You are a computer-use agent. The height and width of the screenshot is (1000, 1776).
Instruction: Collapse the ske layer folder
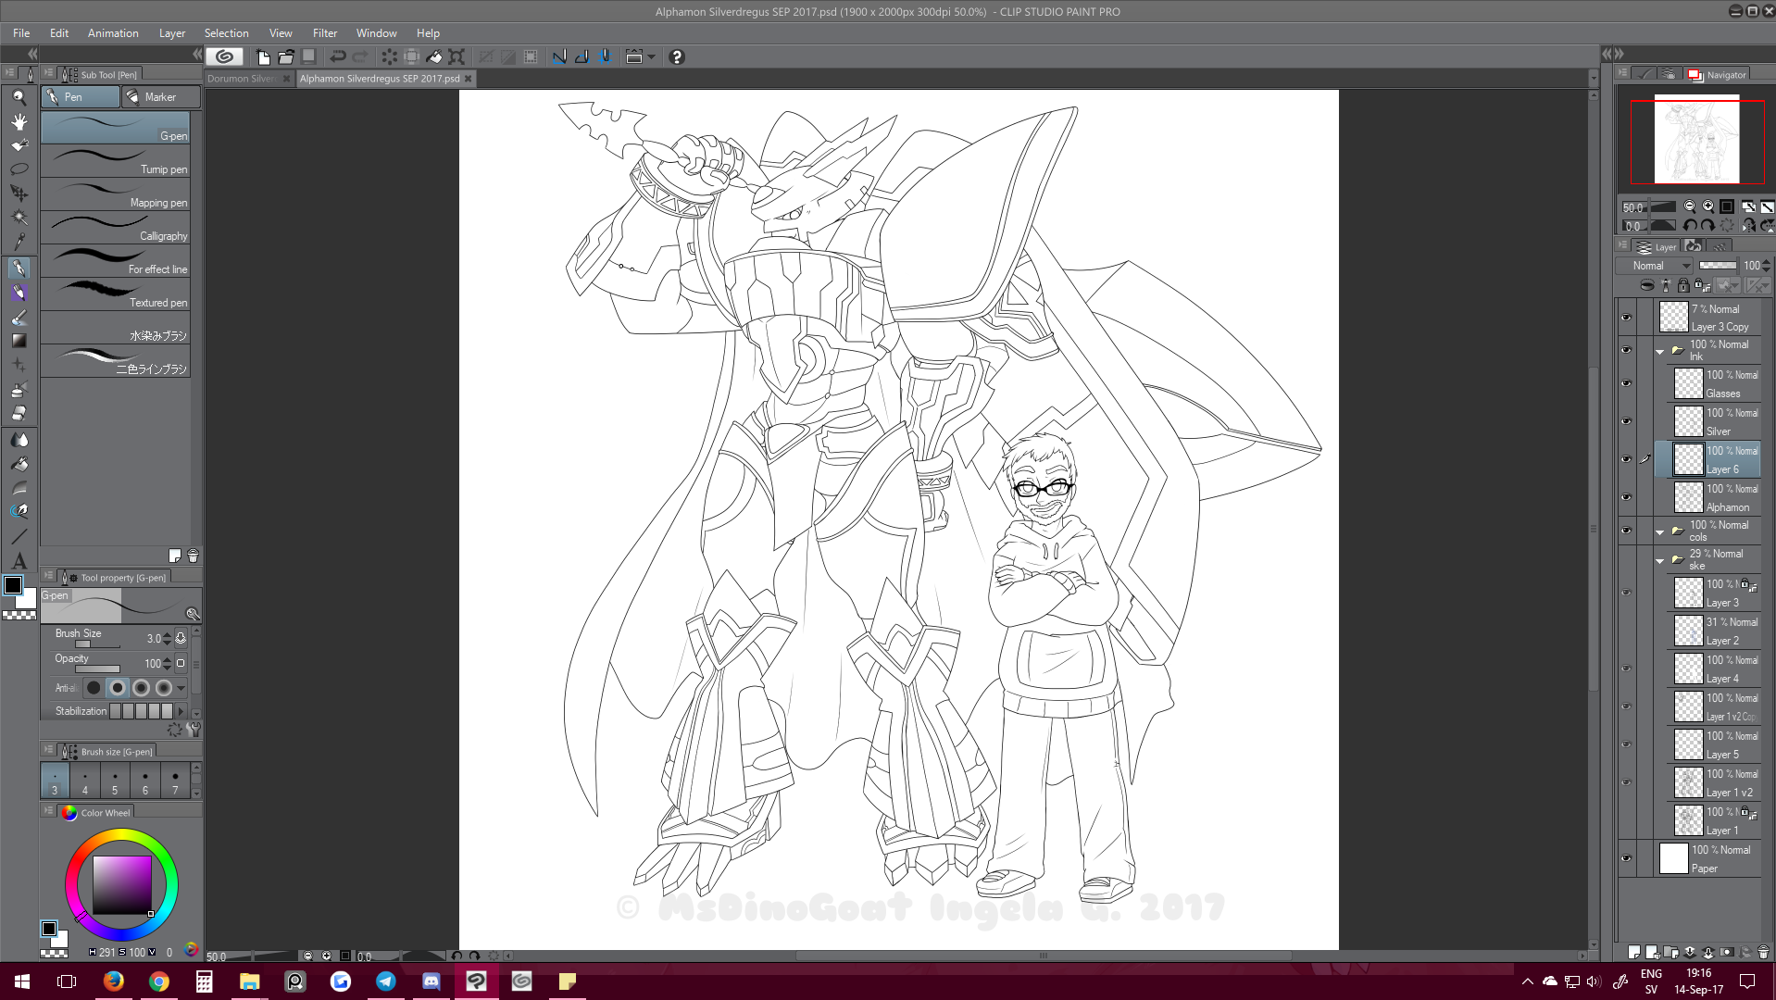click(x=1660, y=560)
